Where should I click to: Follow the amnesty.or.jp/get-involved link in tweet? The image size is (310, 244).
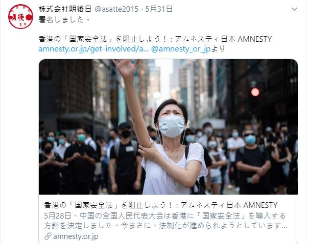click(x=93, y=49)
